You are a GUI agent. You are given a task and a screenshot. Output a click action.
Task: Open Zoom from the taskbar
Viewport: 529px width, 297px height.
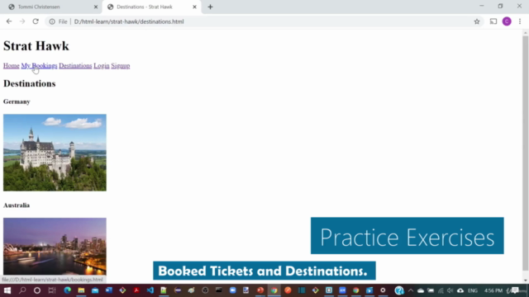pos(232,290)
